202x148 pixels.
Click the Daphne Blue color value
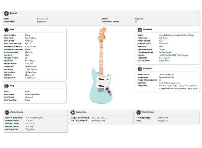[x=140, y=19]
